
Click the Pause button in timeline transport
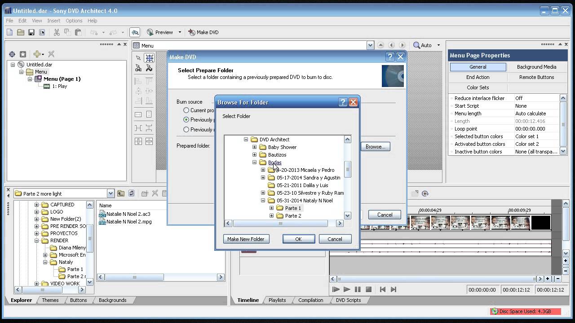click(x=358, y=289)
